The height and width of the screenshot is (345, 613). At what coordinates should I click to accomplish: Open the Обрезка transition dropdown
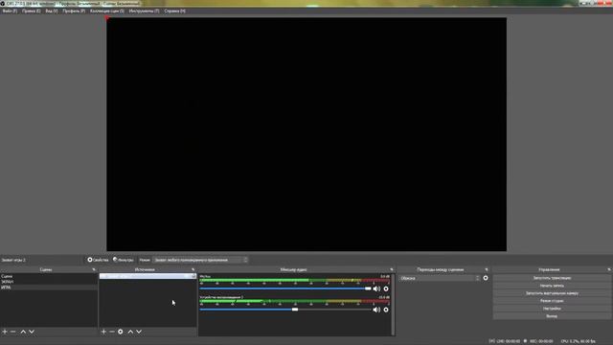tap(440, 278)
